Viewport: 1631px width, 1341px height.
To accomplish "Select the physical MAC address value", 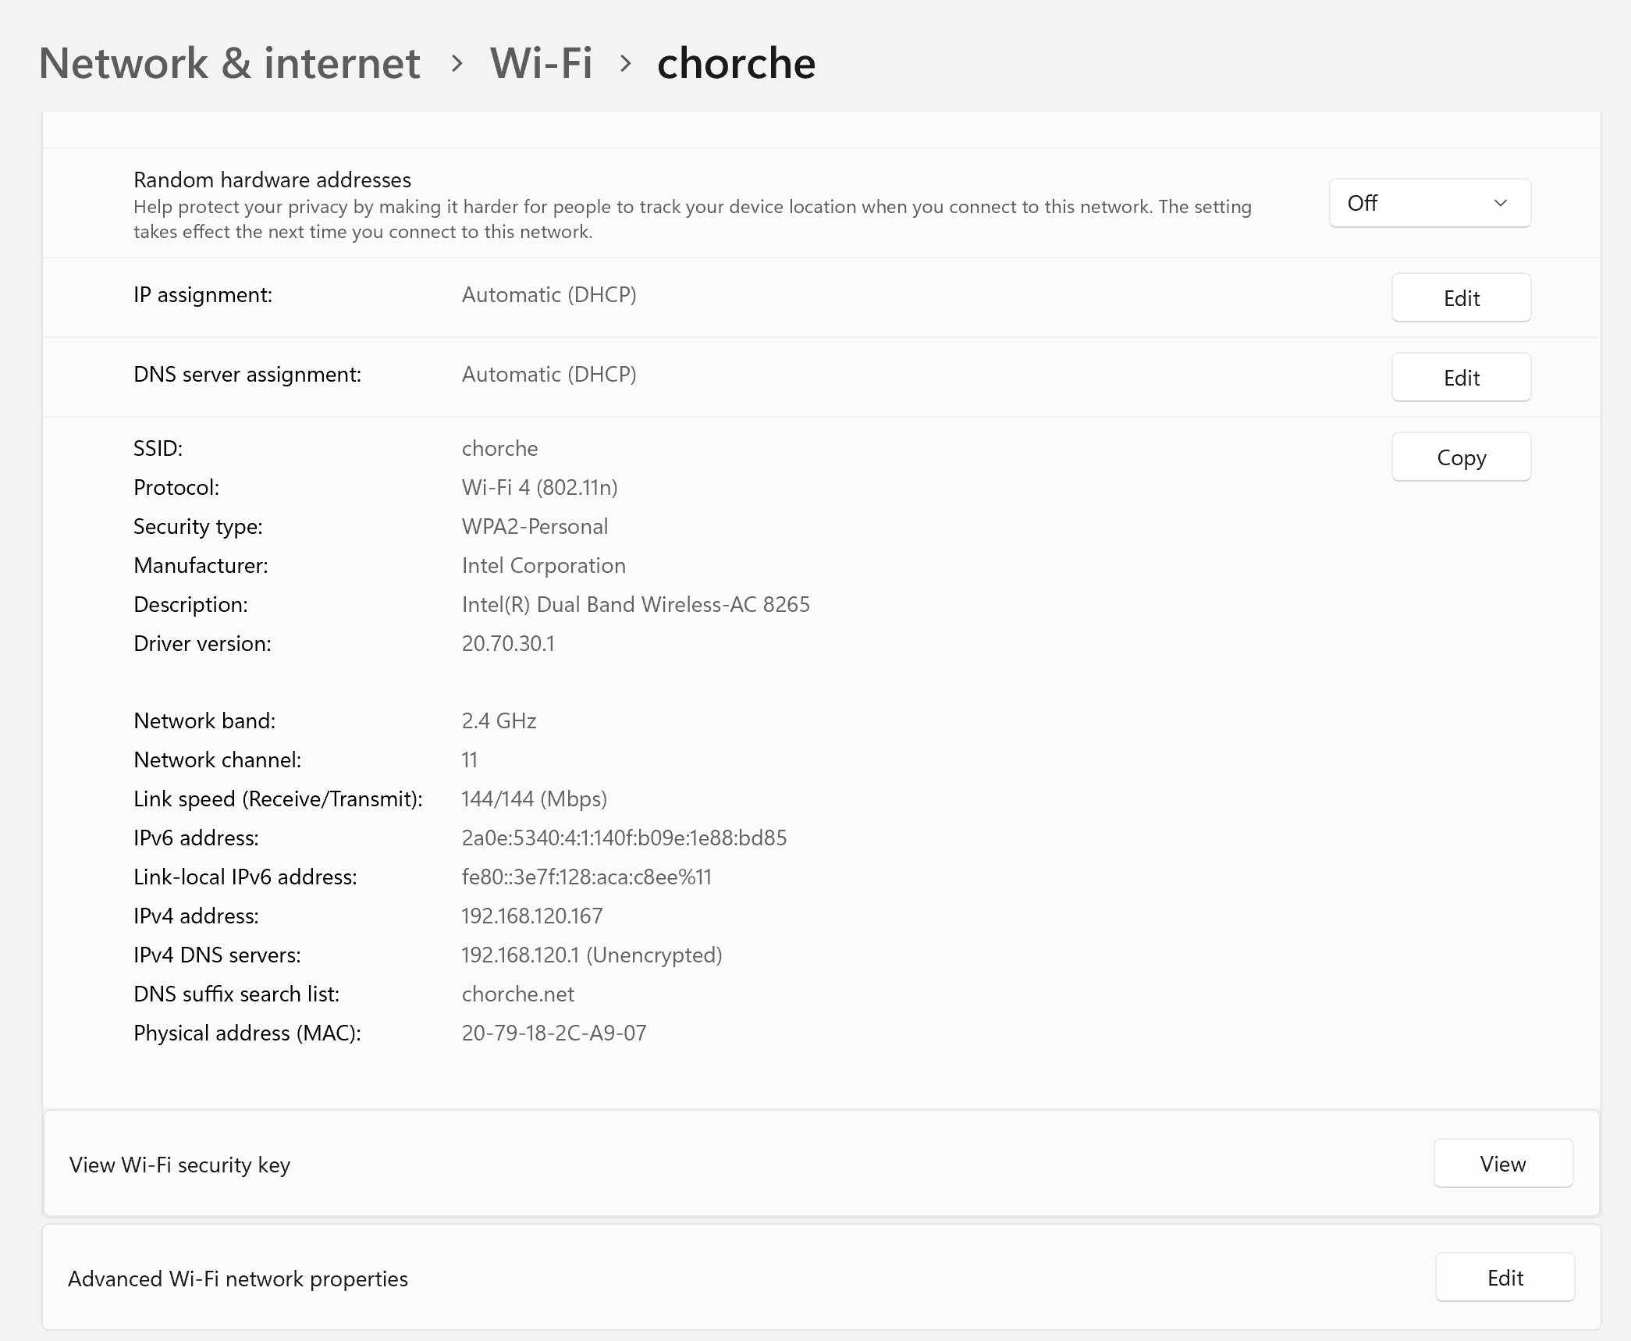I will [553, 1032].
